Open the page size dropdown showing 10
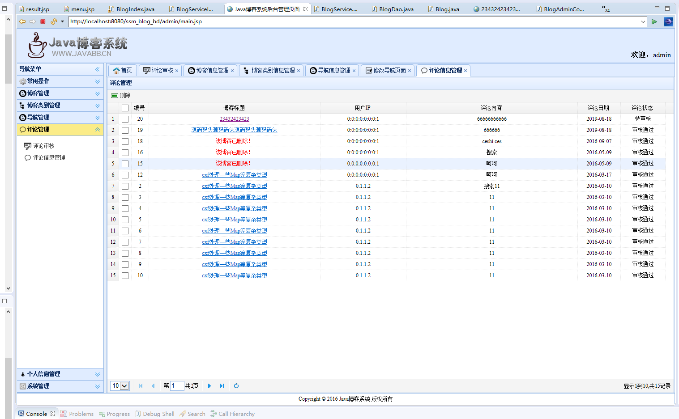This screenshot has width=679, height=419. [x=120, y=386]
